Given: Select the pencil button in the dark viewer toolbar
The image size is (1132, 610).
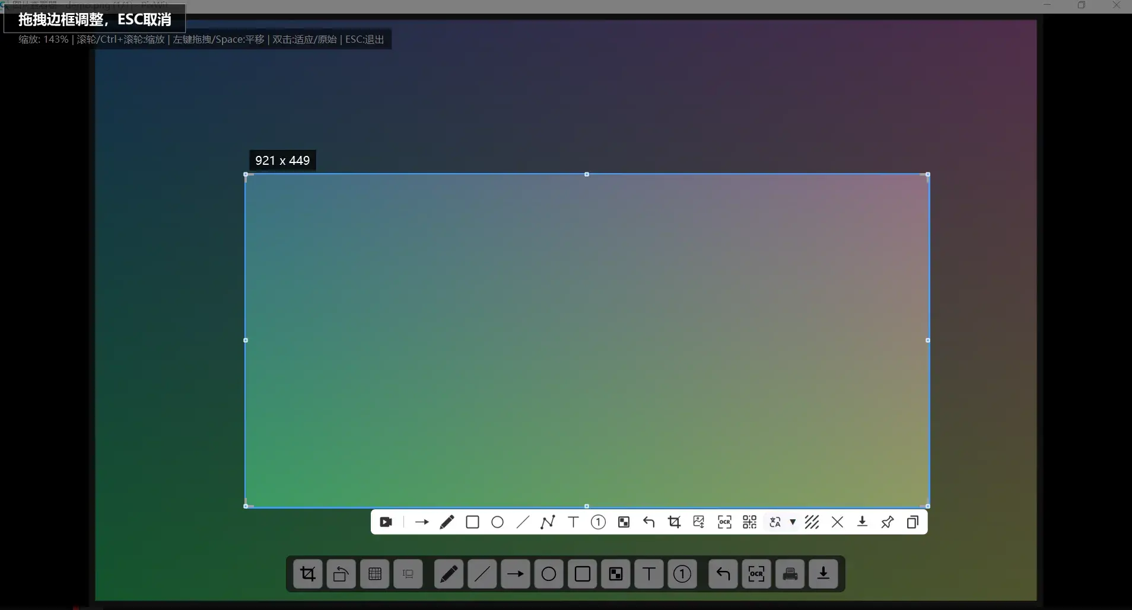Looking at the screenshot, I should [449, 574].
